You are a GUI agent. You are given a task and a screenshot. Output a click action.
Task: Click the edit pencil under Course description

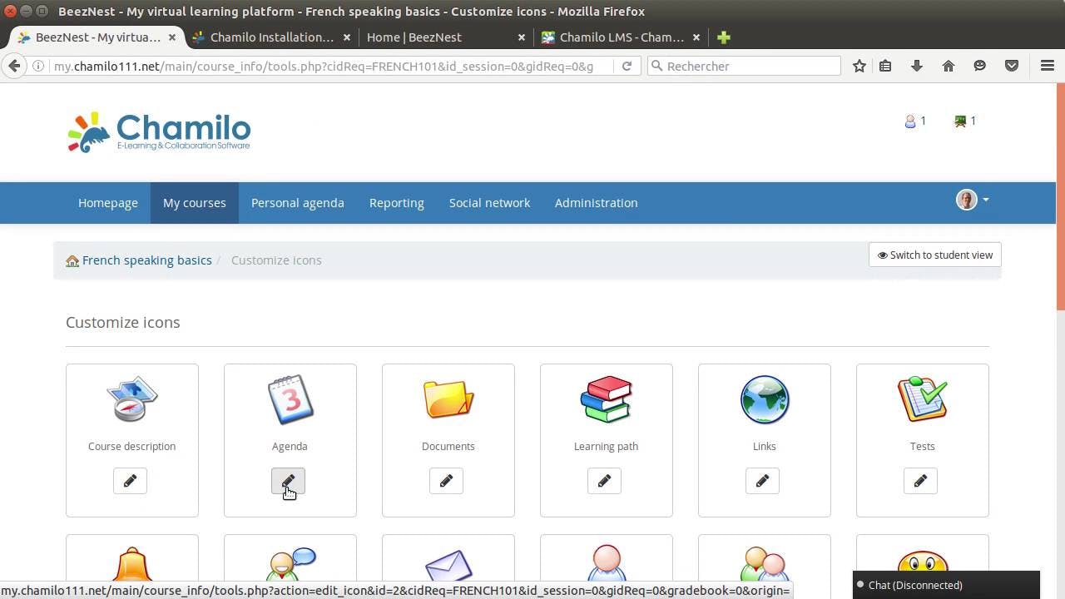coord(130,481)
